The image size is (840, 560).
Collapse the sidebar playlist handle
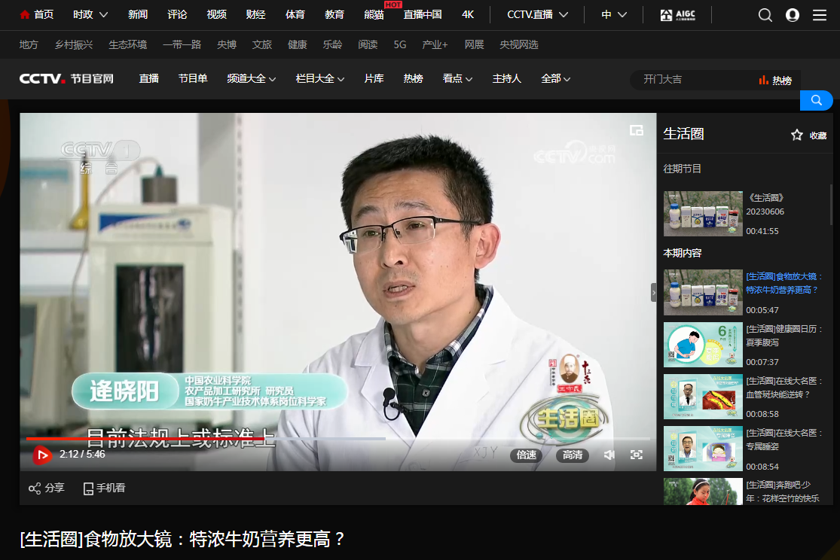pos(654,292)
